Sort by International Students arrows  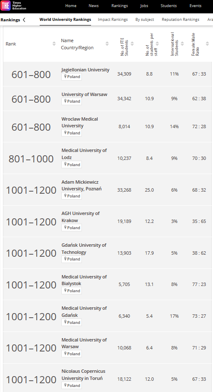click(x=182, y=44)
